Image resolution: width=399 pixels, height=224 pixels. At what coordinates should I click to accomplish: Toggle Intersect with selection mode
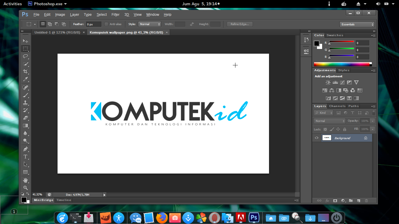click(64, 24)
